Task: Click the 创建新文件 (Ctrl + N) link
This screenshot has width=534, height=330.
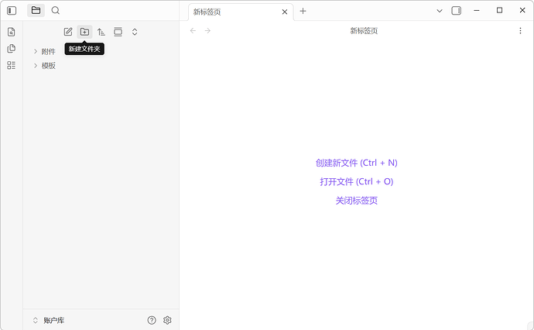Action: point(356,163)
